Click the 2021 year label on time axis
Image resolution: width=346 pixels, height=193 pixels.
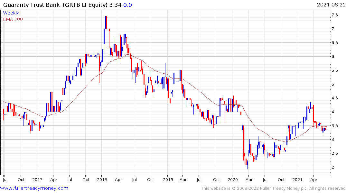point(297,179)
